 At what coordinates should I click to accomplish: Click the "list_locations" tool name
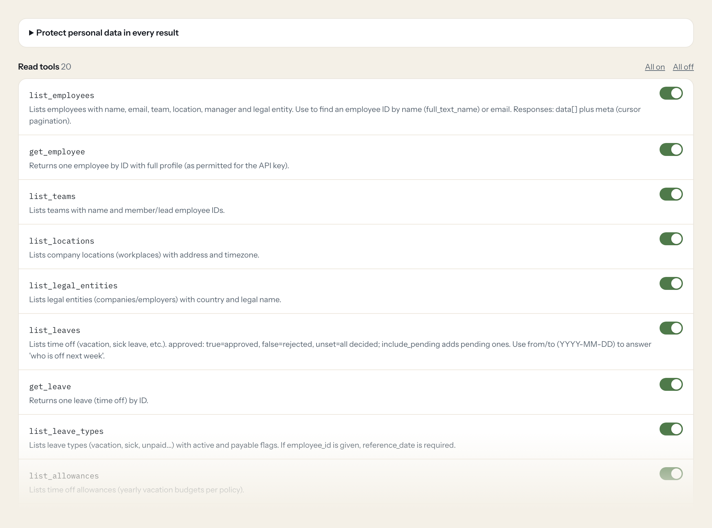(61, 241)
